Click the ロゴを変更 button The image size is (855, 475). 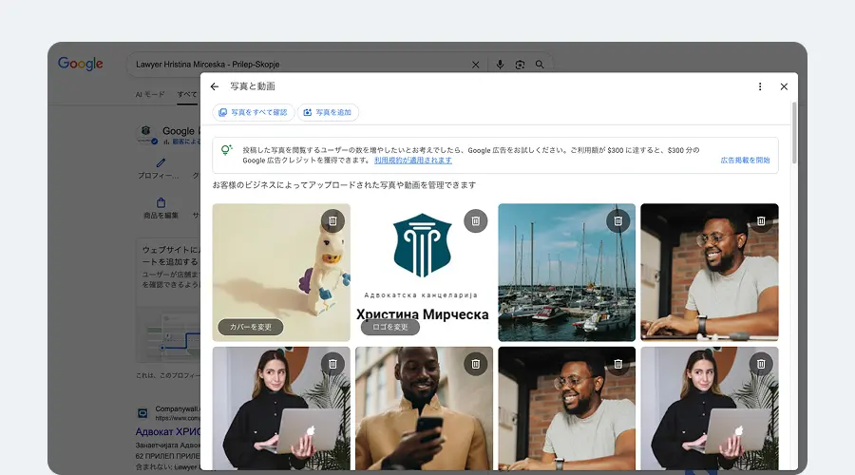click(389, 327)
